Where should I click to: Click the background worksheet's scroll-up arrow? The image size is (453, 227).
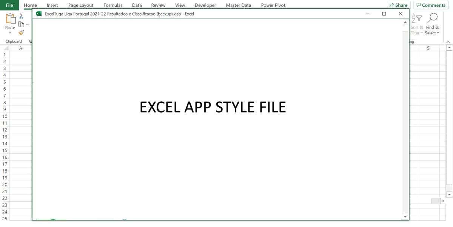tap(449, 48)
